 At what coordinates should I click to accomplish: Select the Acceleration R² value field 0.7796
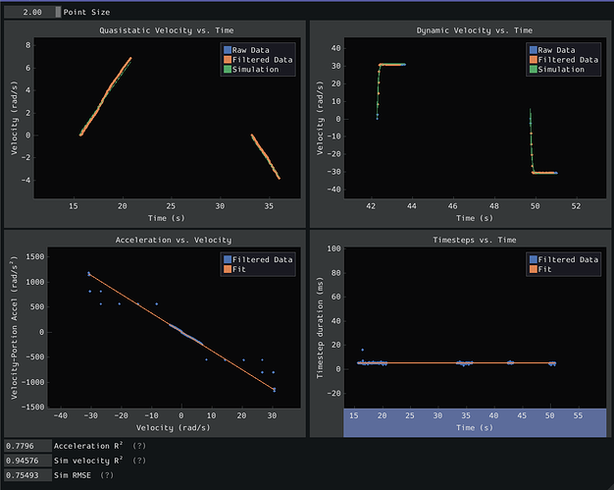27,446
